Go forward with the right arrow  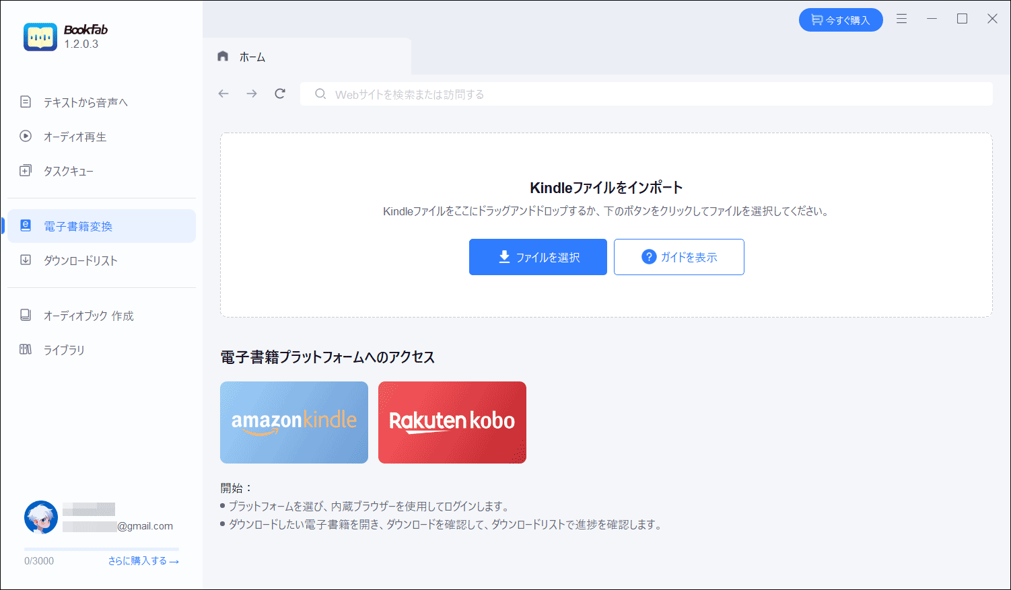252,94
